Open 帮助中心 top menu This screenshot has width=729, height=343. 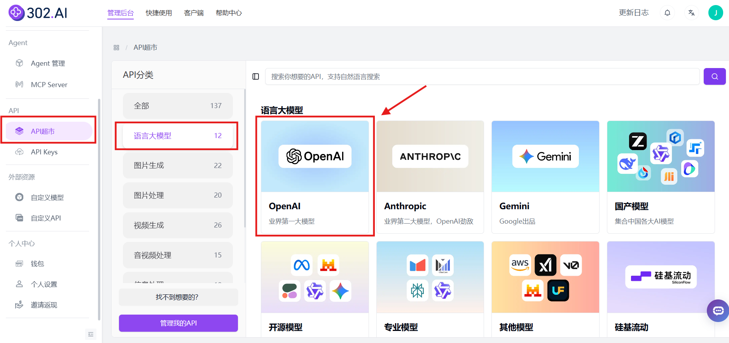point(229,13)
